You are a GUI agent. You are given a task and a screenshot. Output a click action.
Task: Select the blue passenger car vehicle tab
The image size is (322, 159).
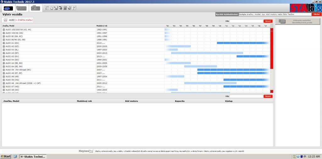point(8,8)
